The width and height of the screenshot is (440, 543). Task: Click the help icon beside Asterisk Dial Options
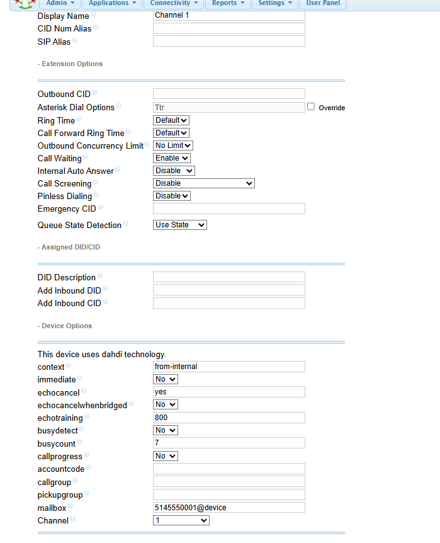coord(119,105)
